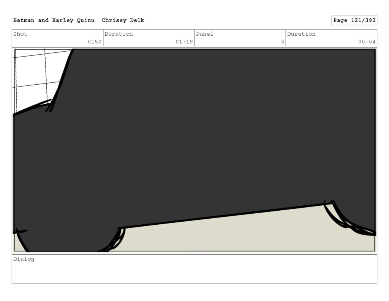Click the shot number '0150'
The image size is (389, 301).
95,42
